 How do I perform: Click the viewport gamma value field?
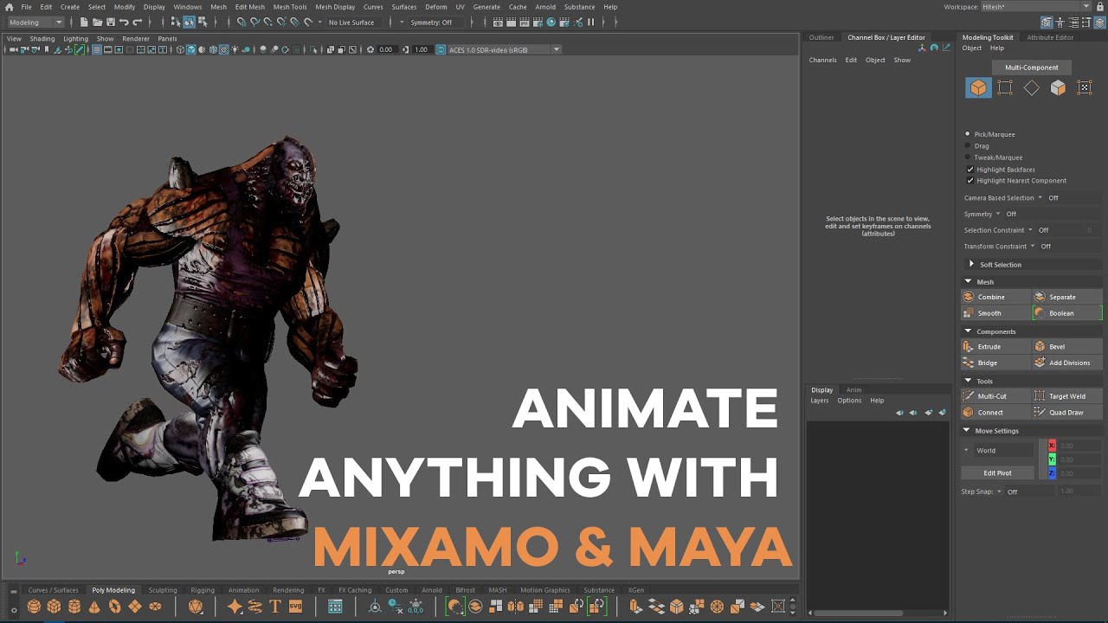coord(422,49)
